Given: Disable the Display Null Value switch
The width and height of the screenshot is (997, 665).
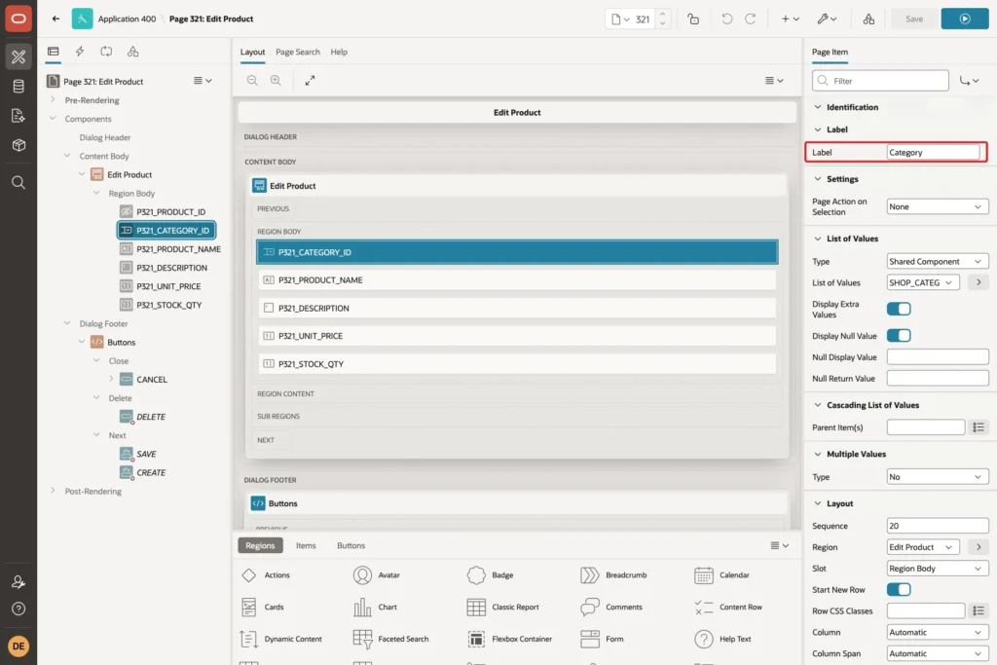Looking at the screenshot, I should tap(899, 336).
